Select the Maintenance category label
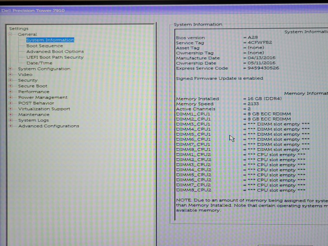This screenshot has width=328, height=246. 34,115
